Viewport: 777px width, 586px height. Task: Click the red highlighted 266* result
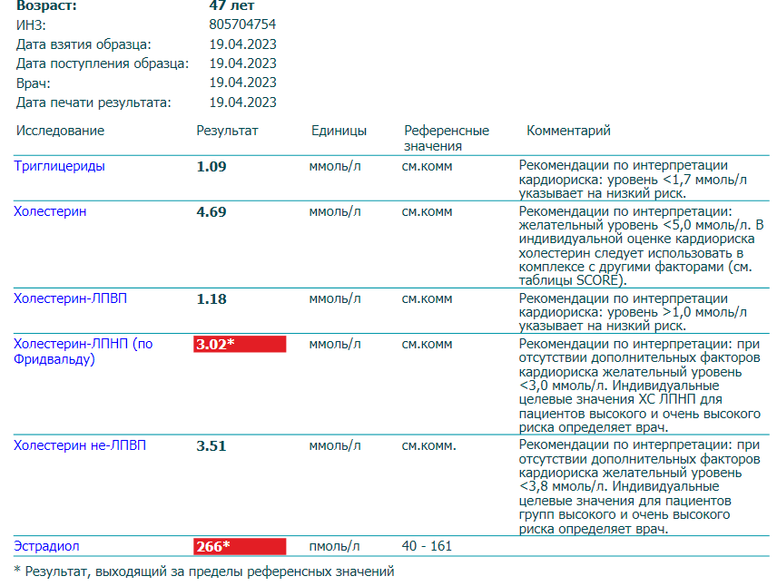(x=240, y=546)
